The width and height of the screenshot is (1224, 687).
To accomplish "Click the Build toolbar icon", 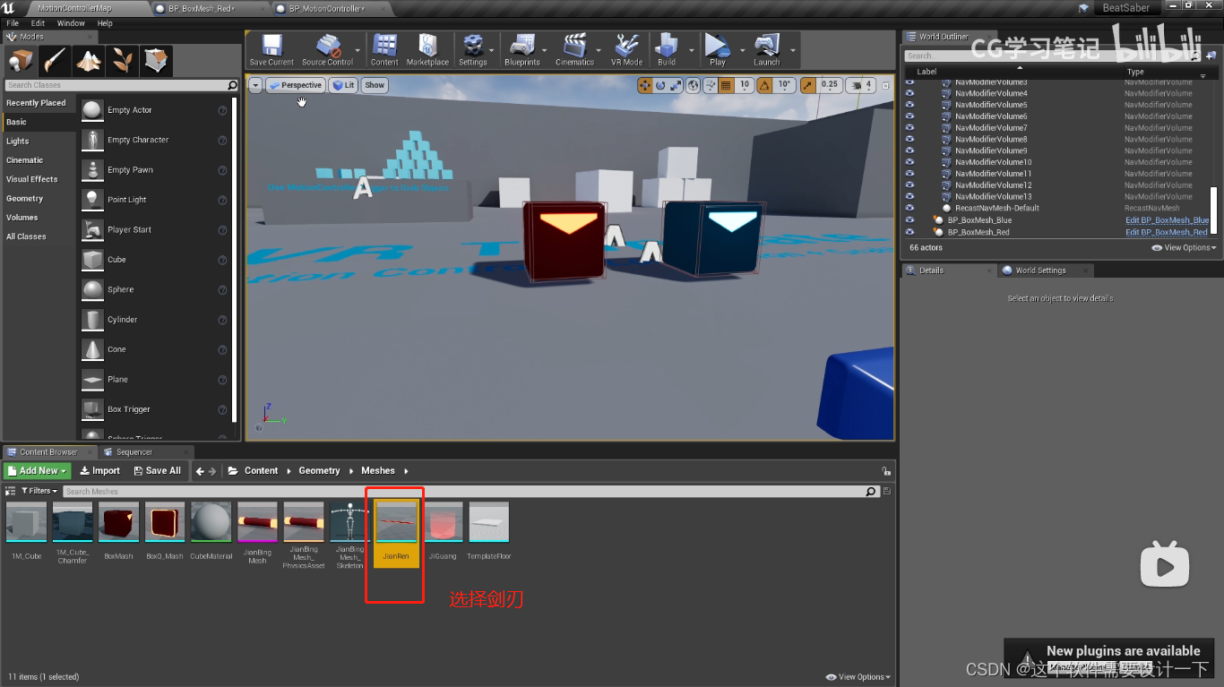I will click(x=666, y=50).
